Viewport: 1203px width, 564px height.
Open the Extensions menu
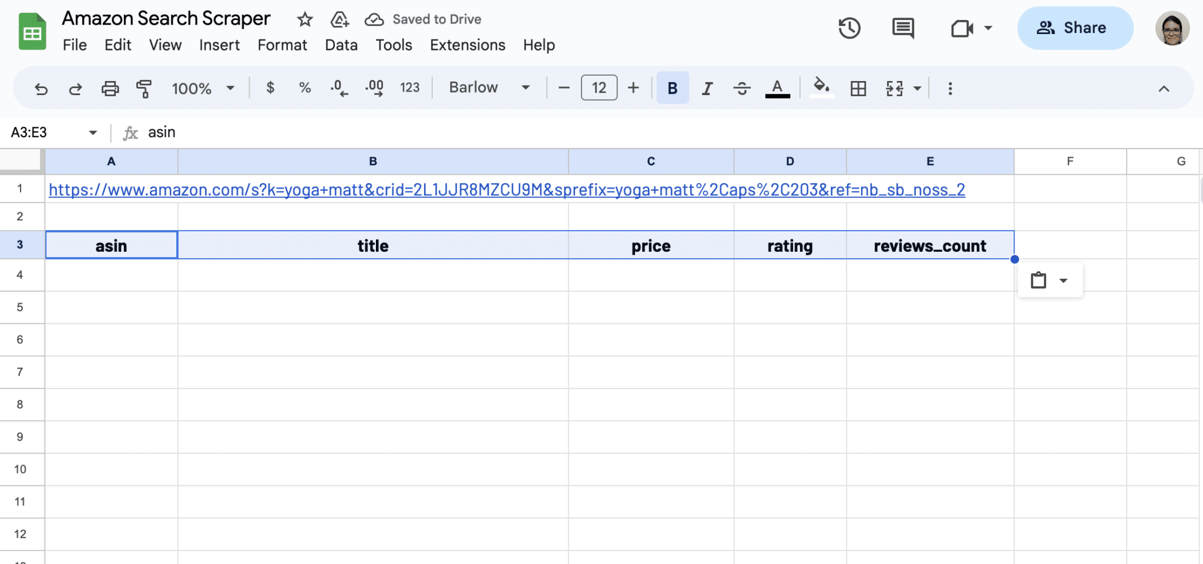click(467, 45)
